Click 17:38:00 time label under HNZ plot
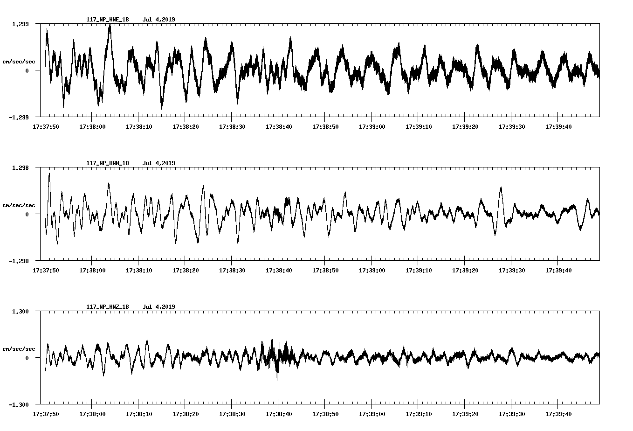The width and height of the screenshot is (633, 431). (x=92, y=414)
